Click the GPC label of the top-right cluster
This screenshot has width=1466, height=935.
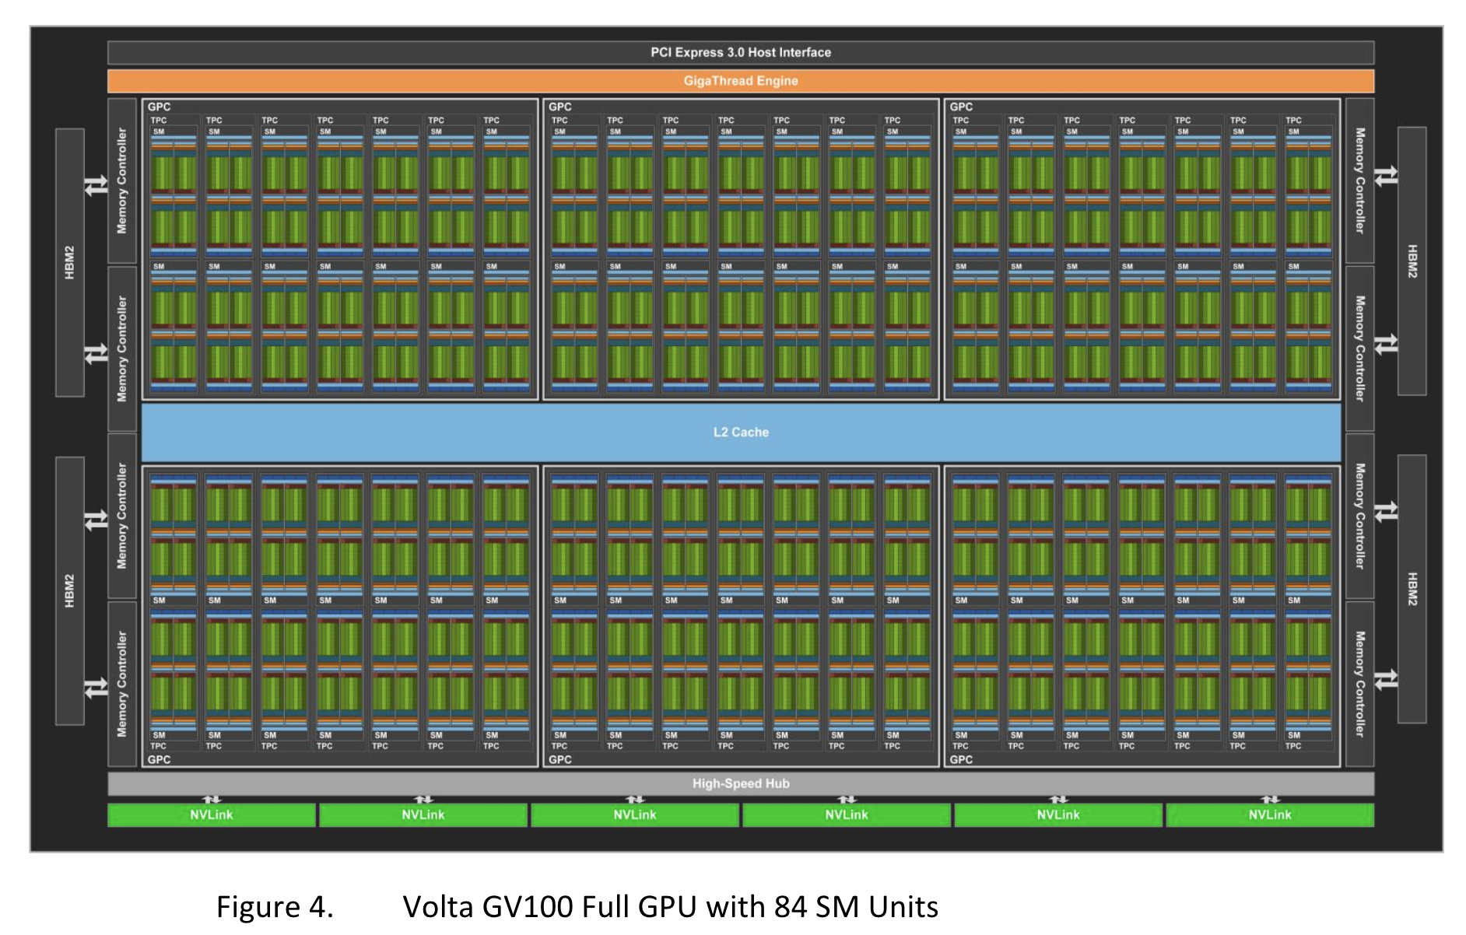[961, 107]
